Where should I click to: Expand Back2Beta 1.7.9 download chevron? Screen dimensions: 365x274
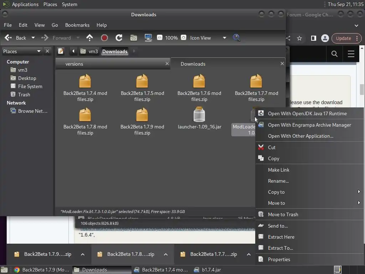tap(83, 254)
